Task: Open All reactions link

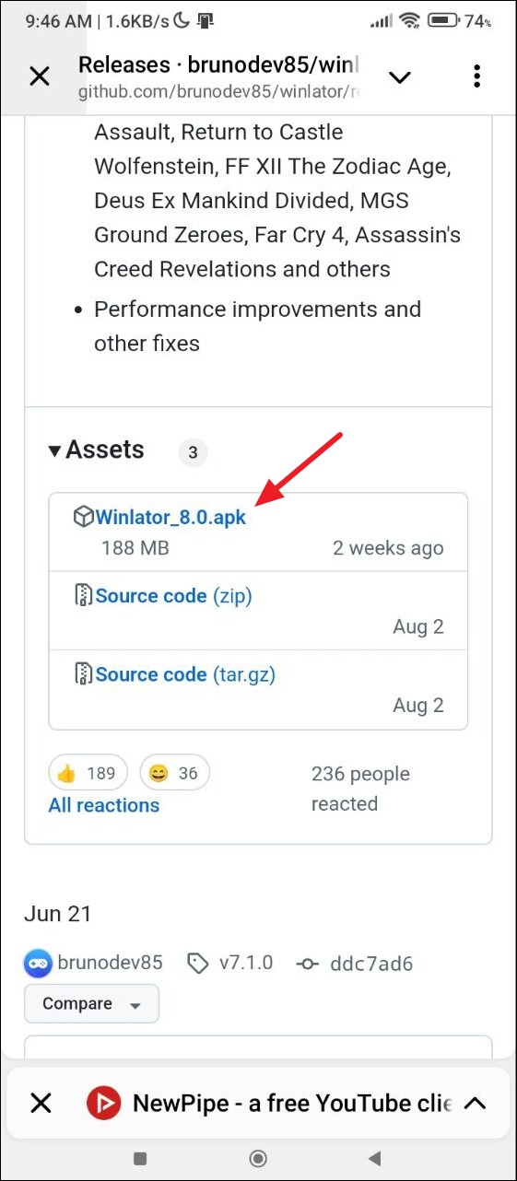Action: pyautogui.click(x=104, y=805)
